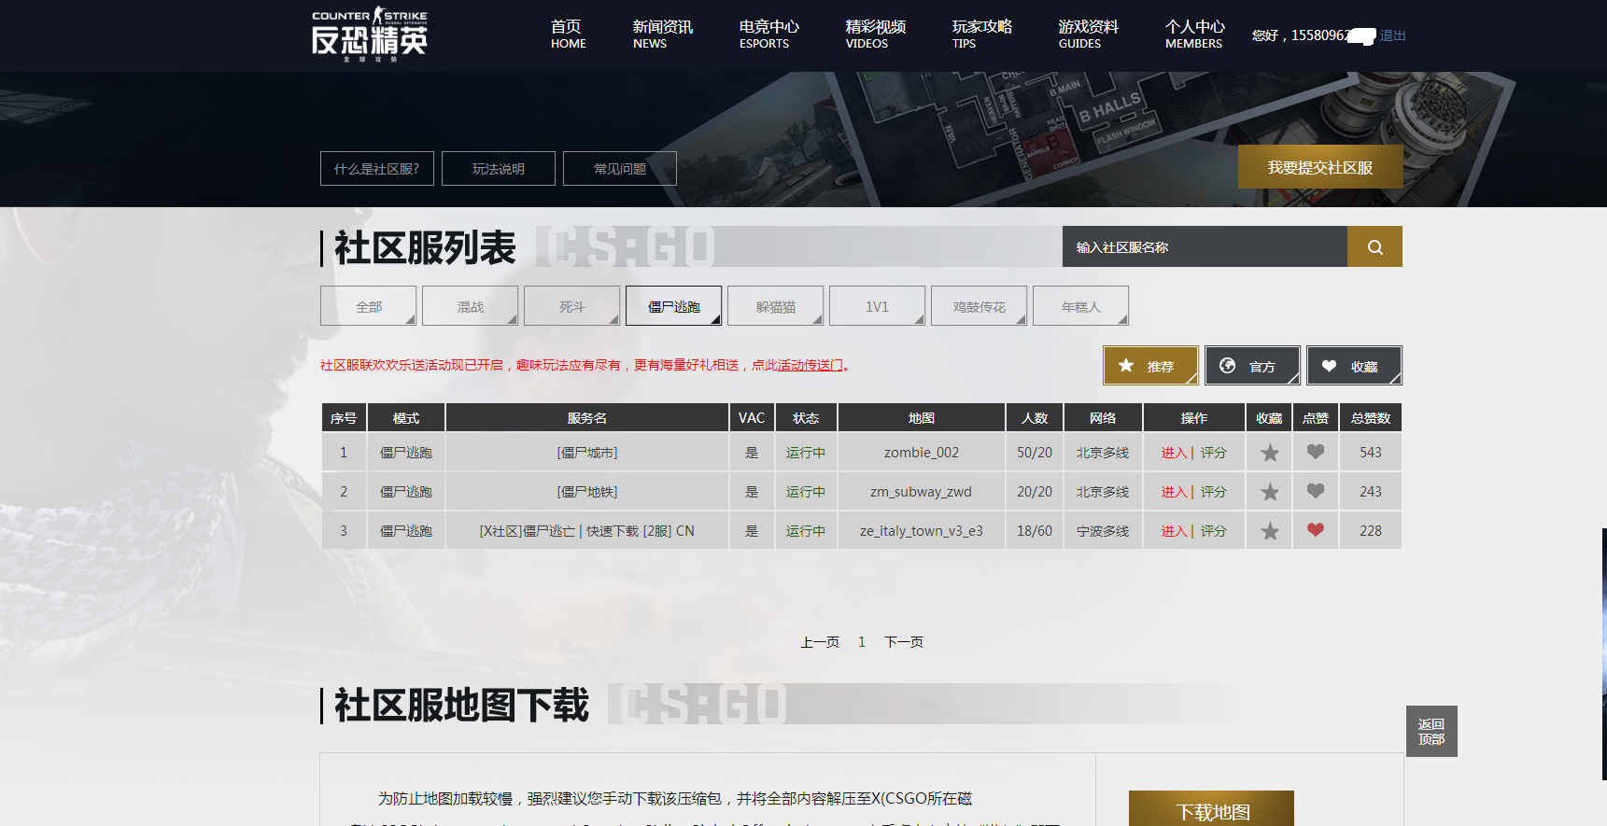Select the 混战 mode tab
Viewport: 1607px width, 826px height.
tap(471, 306)
